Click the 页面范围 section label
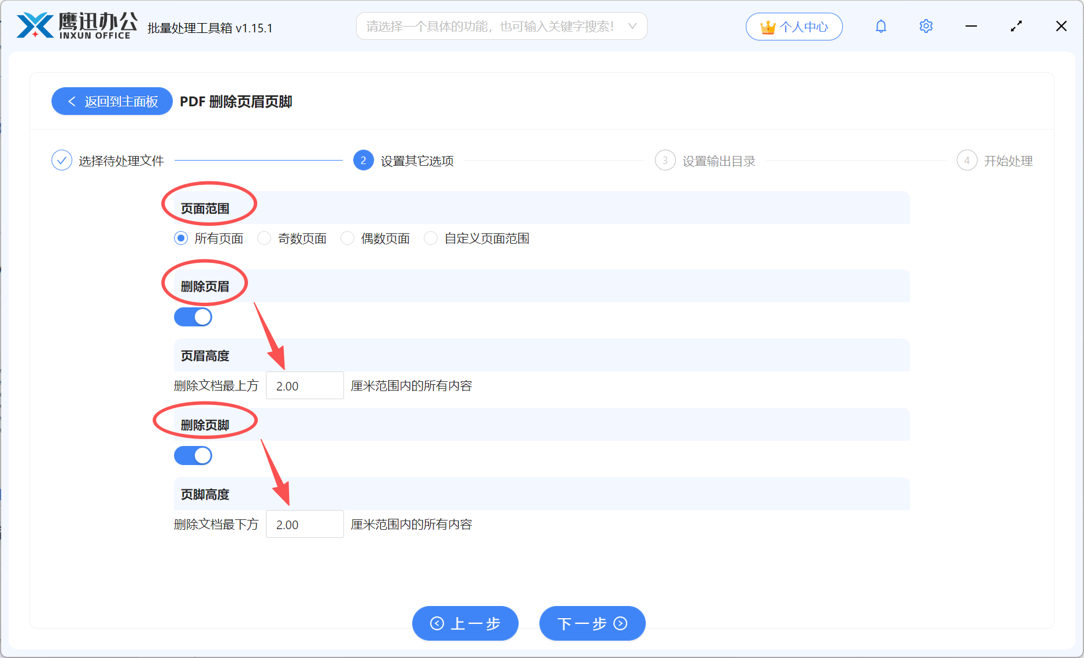1084x658 pixels. (x=205, y=209)
